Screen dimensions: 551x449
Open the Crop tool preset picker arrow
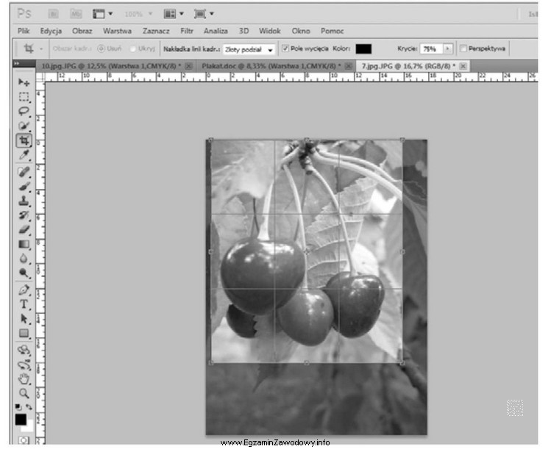click(41, 49)
